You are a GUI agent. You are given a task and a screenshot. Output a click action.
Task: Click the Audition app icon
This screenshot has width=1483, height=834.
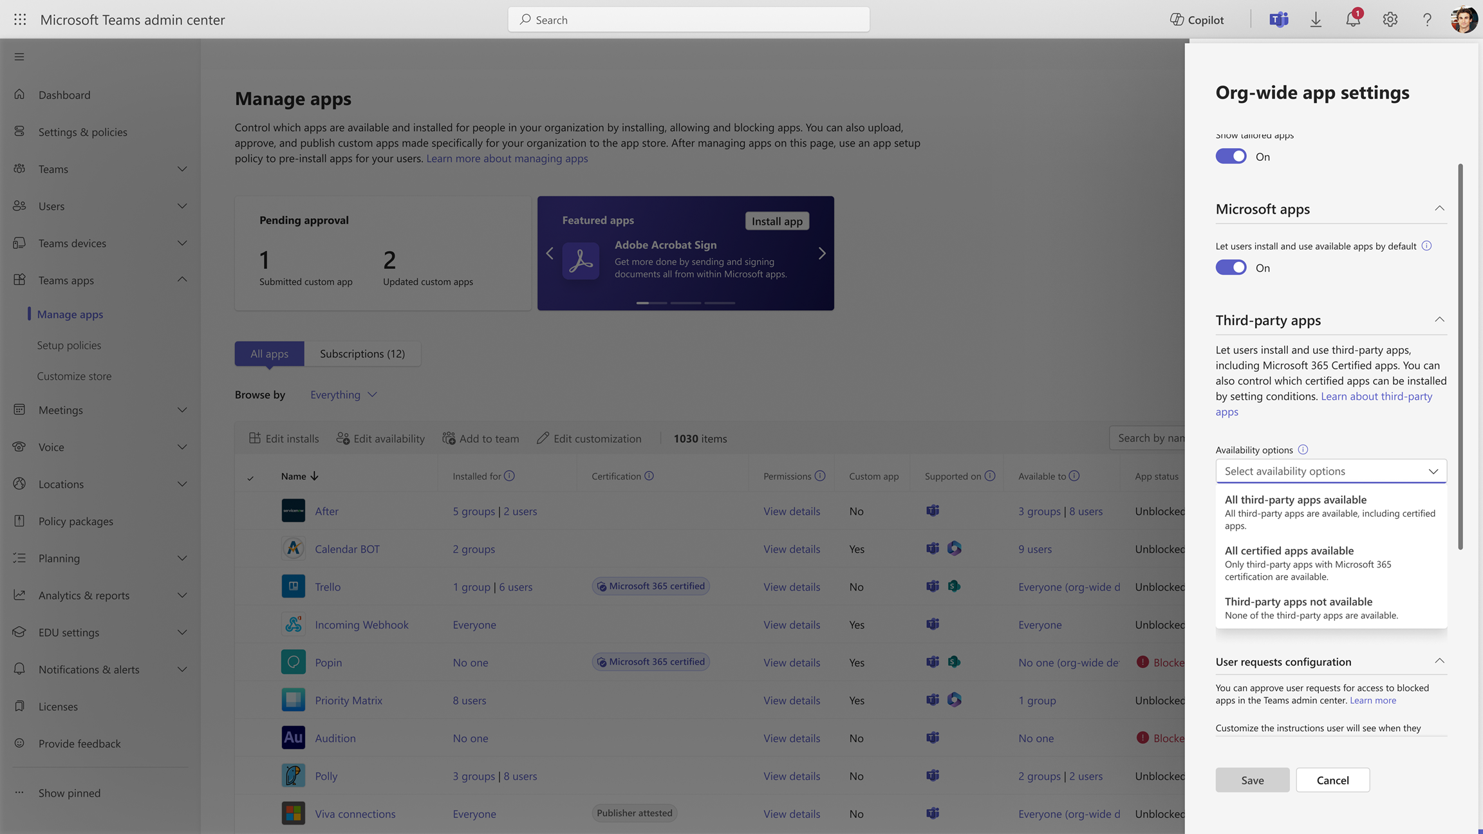(x=293, y=737)
